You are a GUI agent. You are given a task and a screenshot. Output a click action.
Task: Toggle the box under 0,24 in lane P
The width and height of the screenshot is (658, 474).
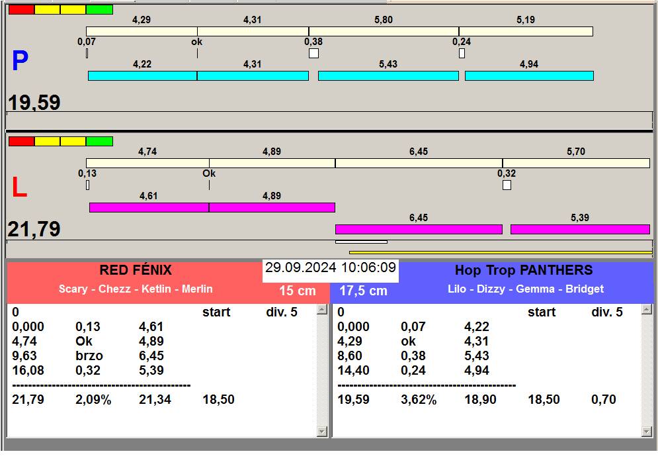pos(462,54)
